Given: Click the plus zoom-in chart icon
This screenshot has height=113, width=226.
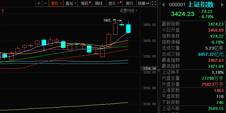Looking at the screenshot, I should pos(39,3).
